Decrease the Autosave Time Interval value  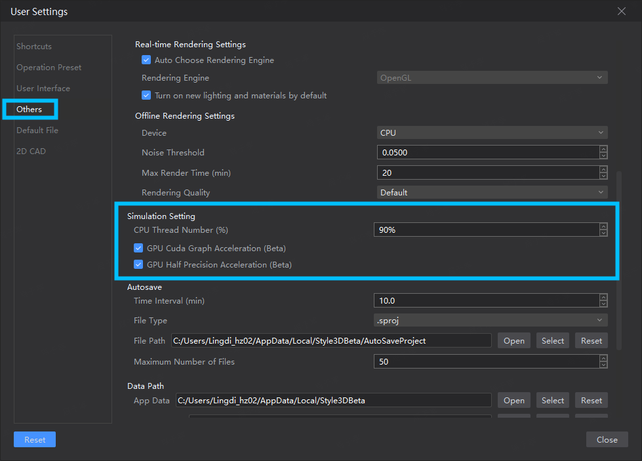click(x=603, y=304)
